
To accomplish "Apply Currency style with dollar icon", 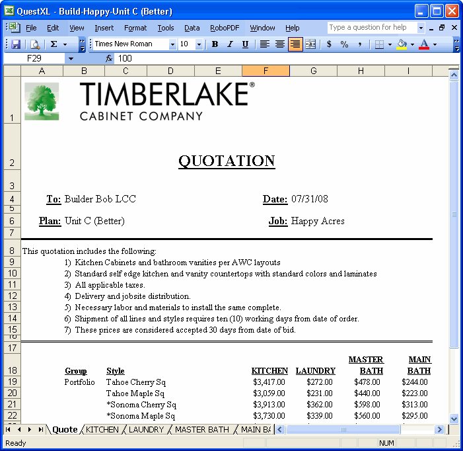I will coord(329,44).
